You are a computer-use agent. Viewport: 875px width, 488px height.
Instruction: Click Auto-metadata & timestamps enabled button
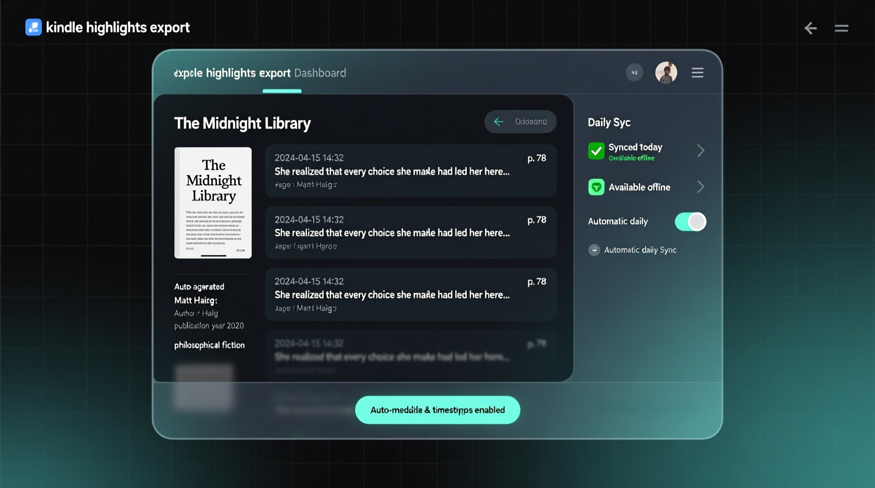[437, 410]
